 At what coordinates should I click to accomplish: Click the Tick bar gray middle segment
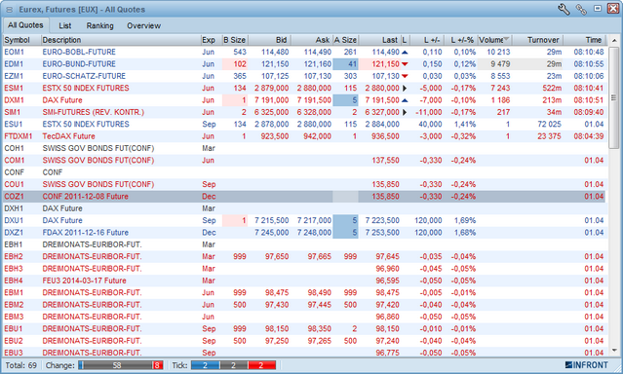[233, 365]
